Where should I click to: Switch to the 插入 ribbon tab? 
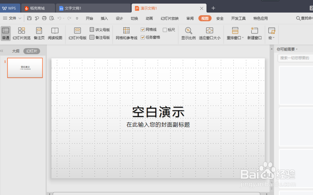104,18
